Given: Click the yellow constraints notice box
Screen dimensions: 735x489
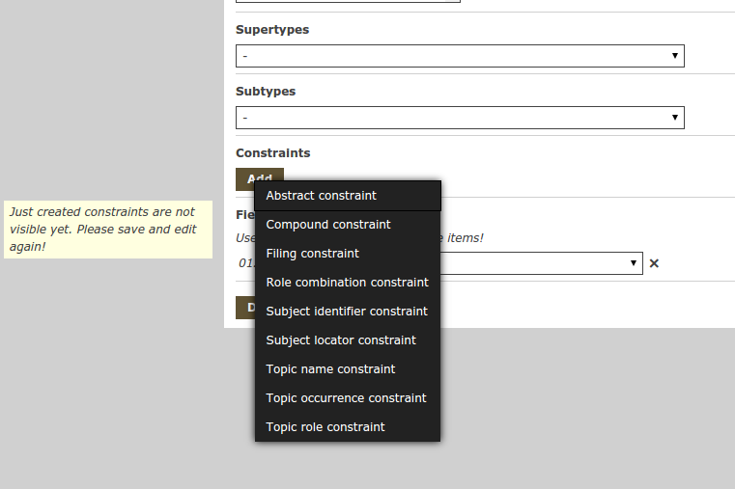Looking at the screenshot, I should tap(107, 230).
